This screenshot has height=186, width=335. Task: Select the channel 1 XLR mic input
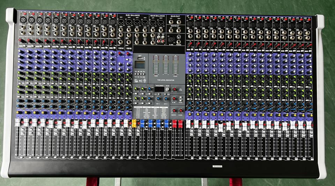23,20
